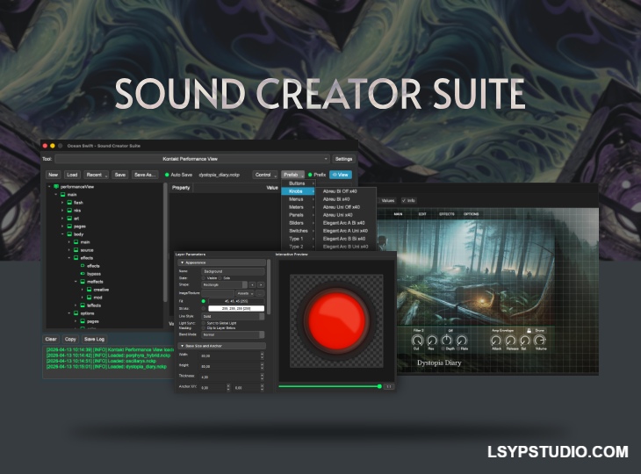Choose Abreu Bi Off x40 knob prefab
Image resolution: width=641 pixels, height=474 pixels.
click(340, 191)
